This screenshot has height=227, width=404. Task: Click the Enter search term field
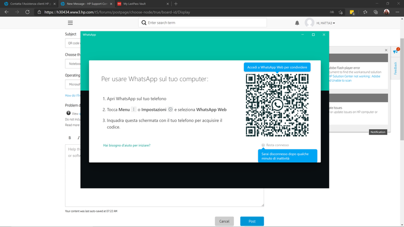[x=203, y=23]
